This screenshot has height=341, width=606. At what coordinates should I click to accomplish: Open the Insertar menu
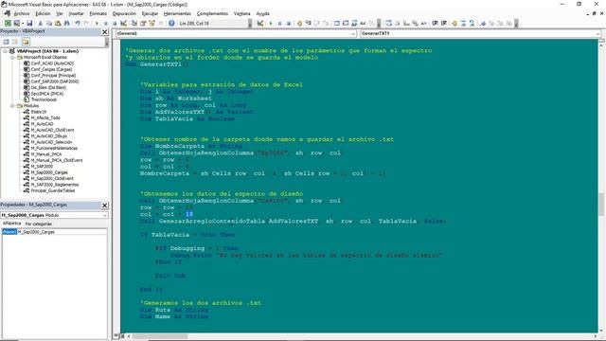click(76, 13)
